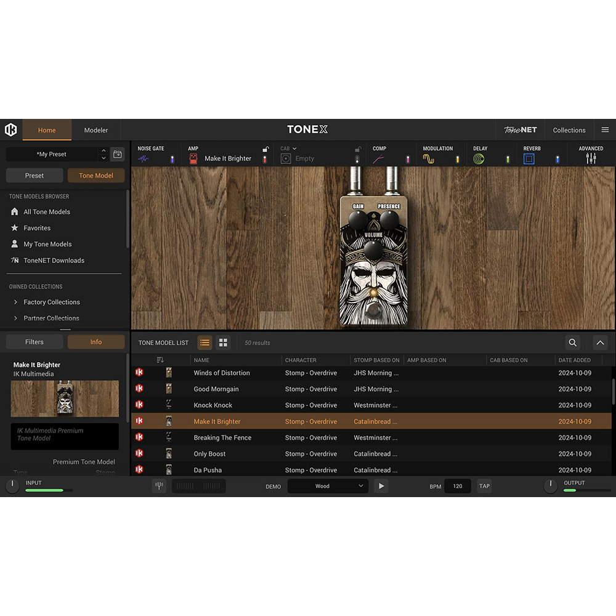Image resolution: width=616 pixels, height=616 pixels.
Task: Open the Reverb square icon
Action: (x=529, y=159)
